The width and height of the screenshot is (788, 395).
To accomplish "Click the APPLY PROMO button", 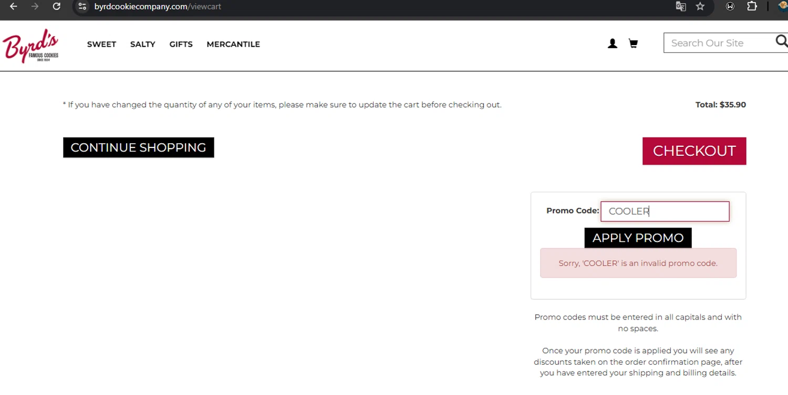I will point(638,238).
